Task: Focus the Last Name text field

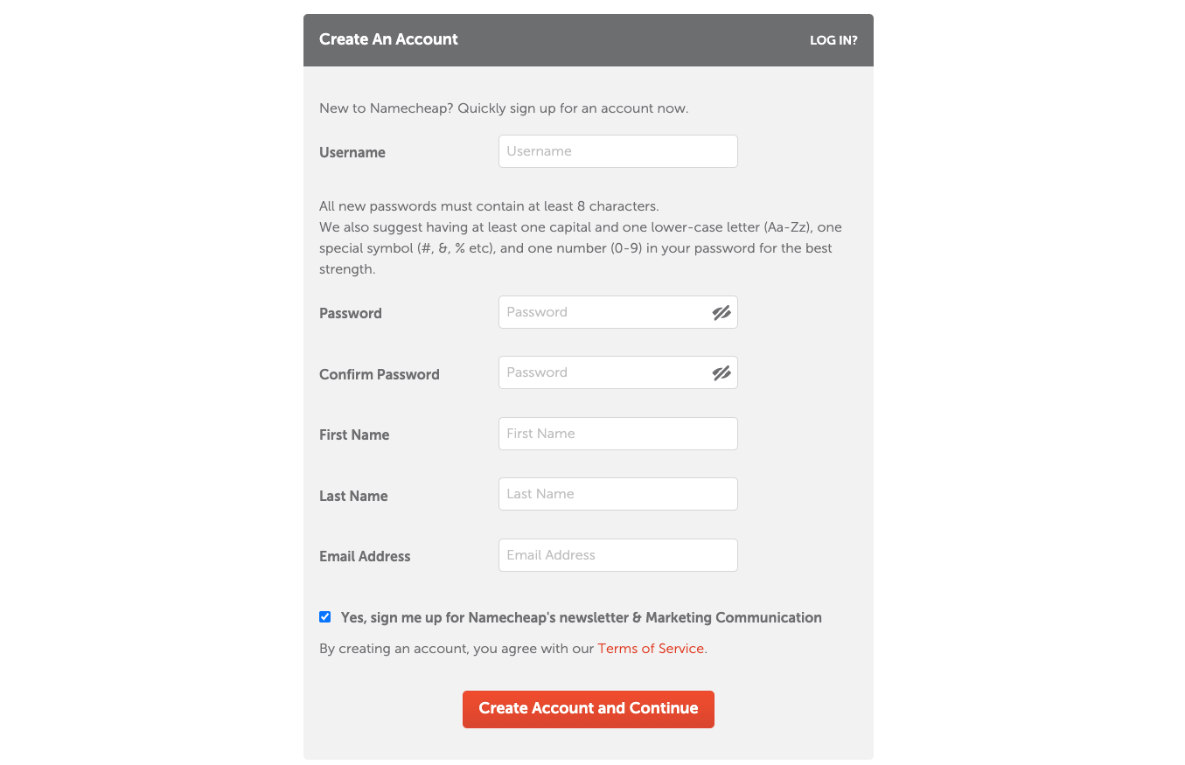Action: (617, 494)
